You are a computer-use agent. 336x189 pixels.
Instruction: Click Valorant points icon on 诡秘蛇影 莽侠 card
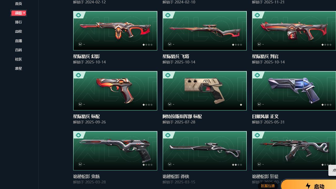[x=170, y=164]
